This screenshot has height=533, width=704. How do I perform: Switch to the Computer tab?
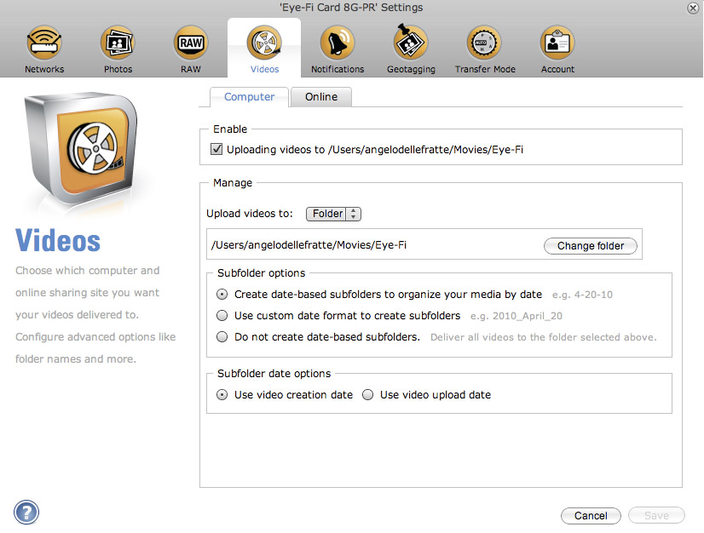[249, 97]
